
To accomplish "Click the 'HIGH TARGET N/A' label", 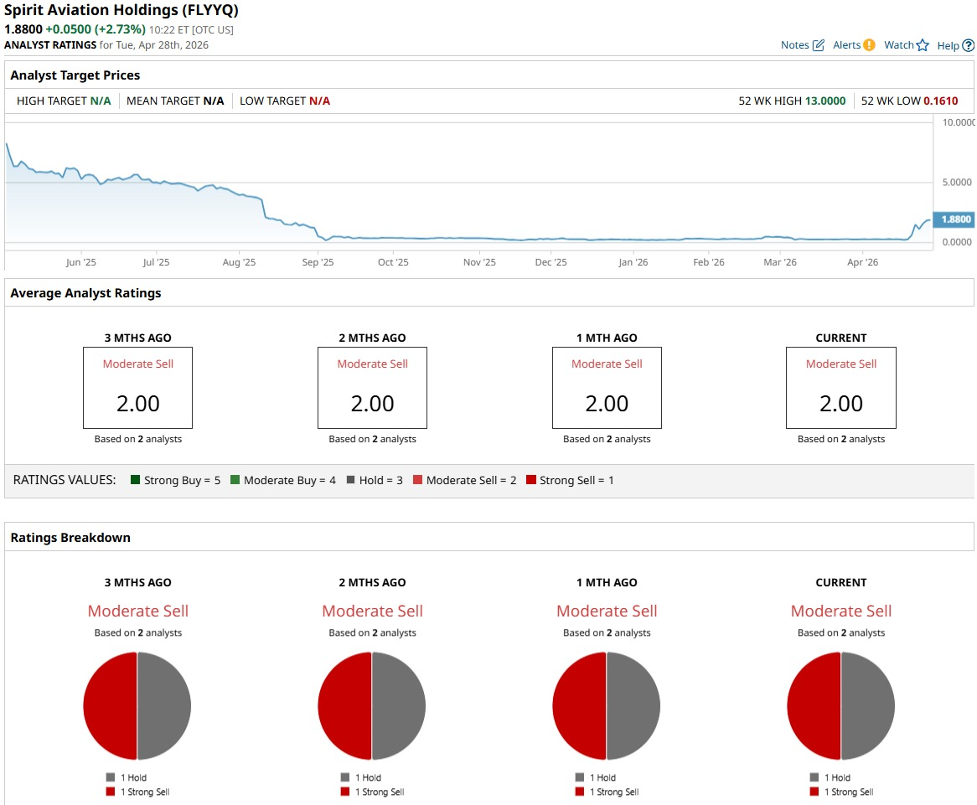I will pos(64,101).
